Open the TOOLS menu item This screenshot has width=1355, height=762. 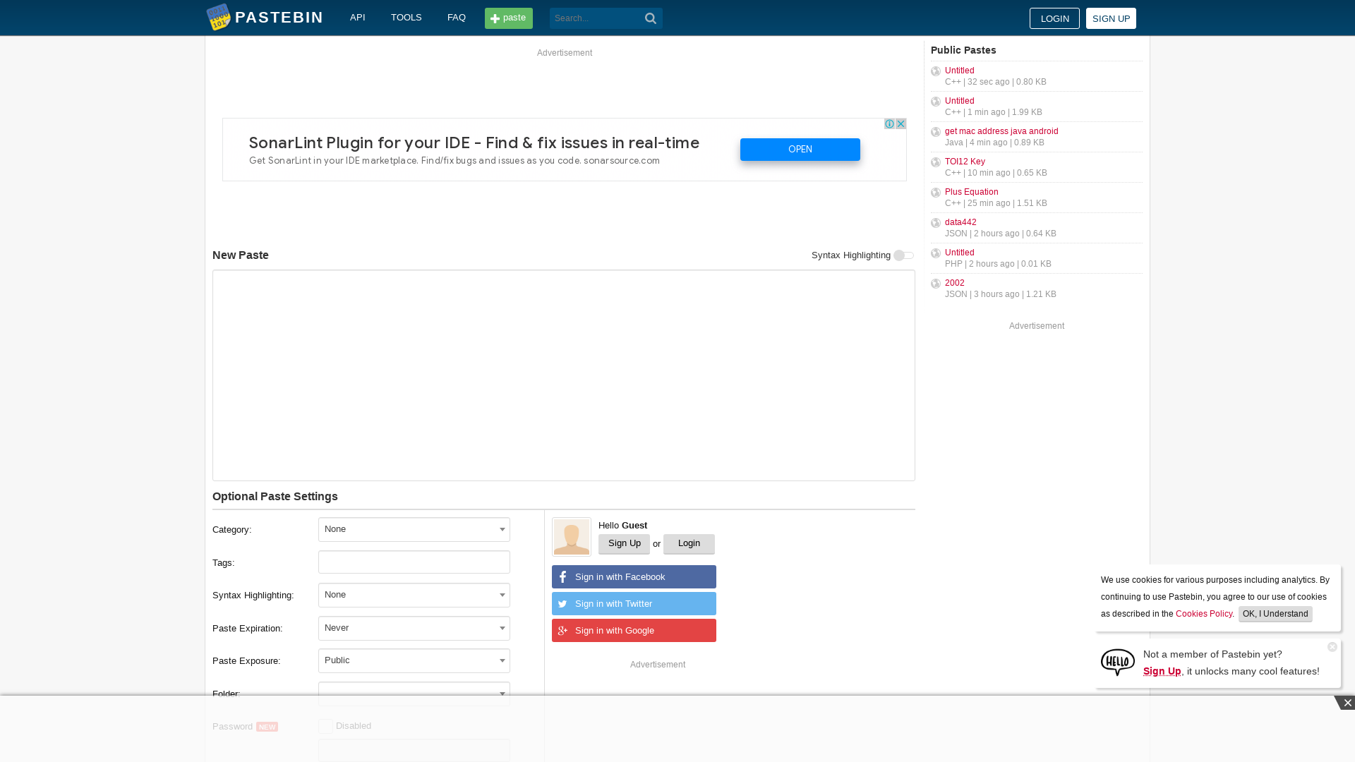pyautogui.click(x=406, y=17)
